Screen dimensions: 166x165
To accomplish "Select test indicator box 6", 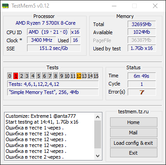I will [44, 76].
